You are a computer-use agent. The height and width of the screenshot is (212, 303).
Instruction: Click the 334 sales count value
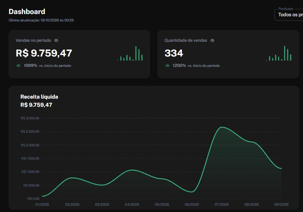click(174, 53)
